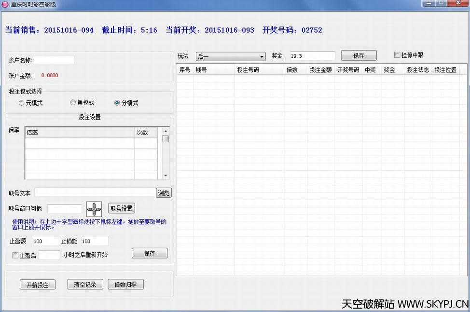Click the 止盈额 input field
Screen dimensions: 470x312
tap(46, 241)
